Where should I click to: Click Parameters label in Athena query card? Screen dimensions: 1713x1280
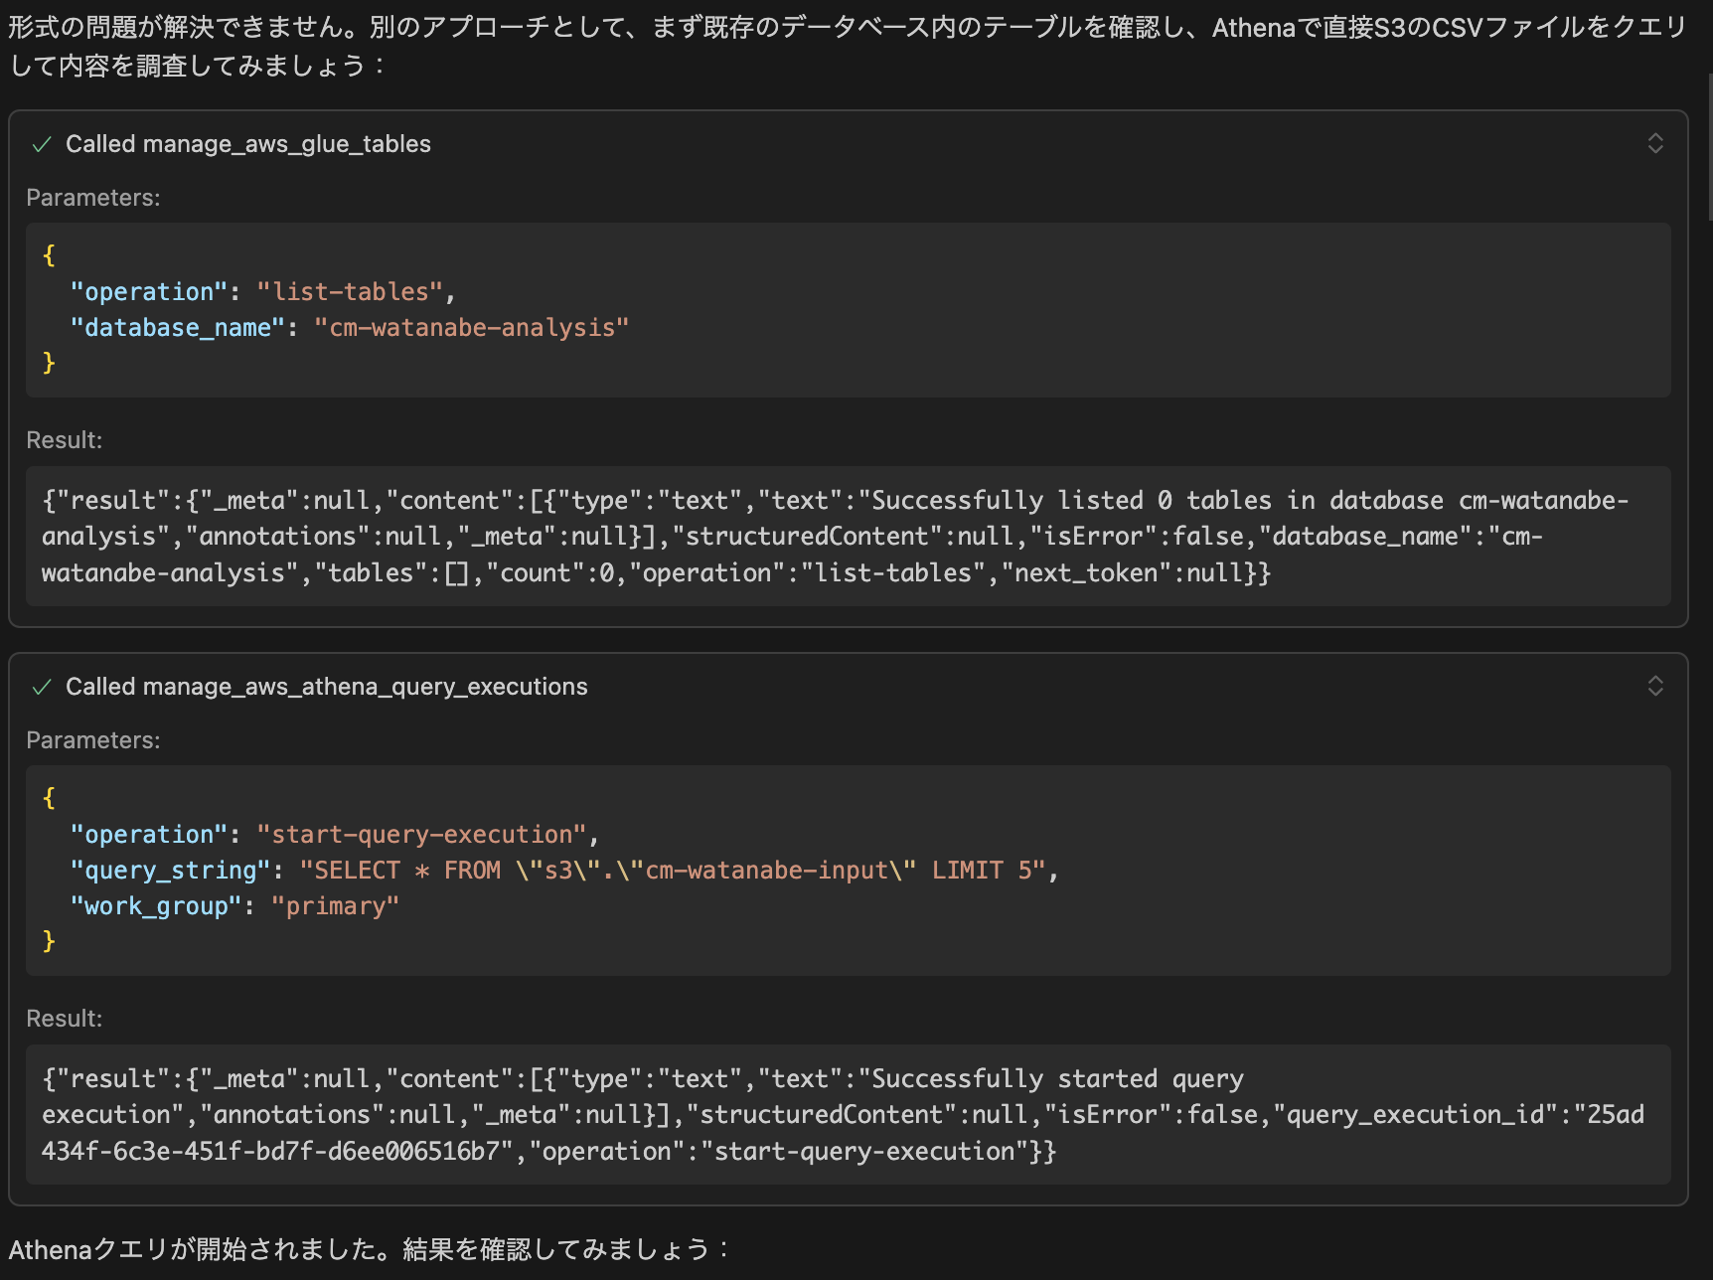pos(93,740)
